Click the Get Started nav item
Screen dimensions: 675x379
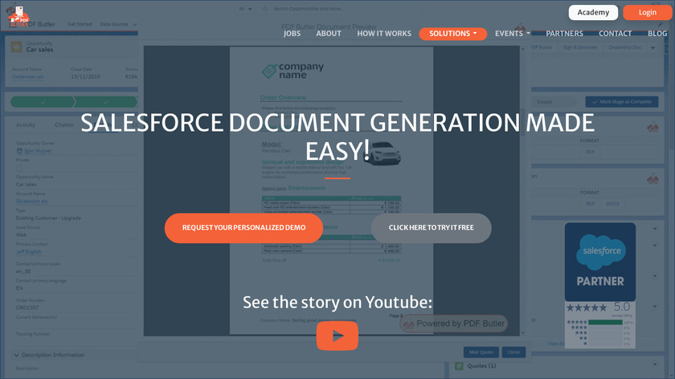click(80, 24)
